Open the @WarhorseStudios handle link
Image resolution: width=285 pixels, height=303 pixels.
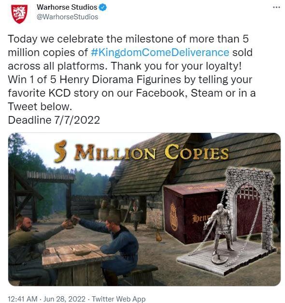coord(68,17)
